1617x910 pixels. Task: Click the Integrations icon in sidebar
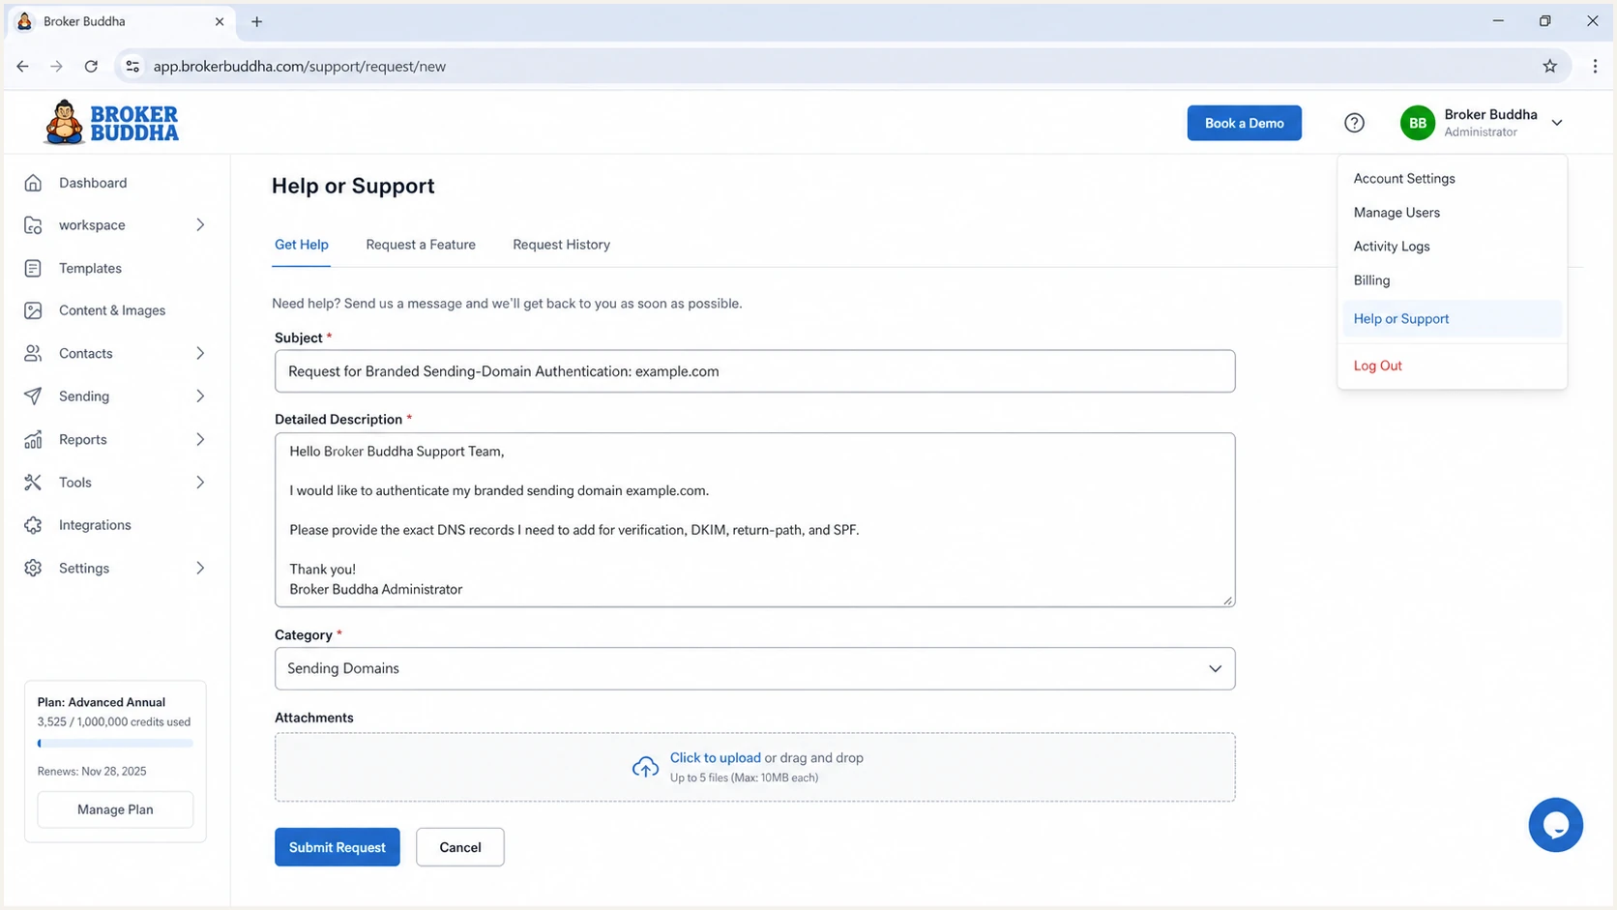33,525
